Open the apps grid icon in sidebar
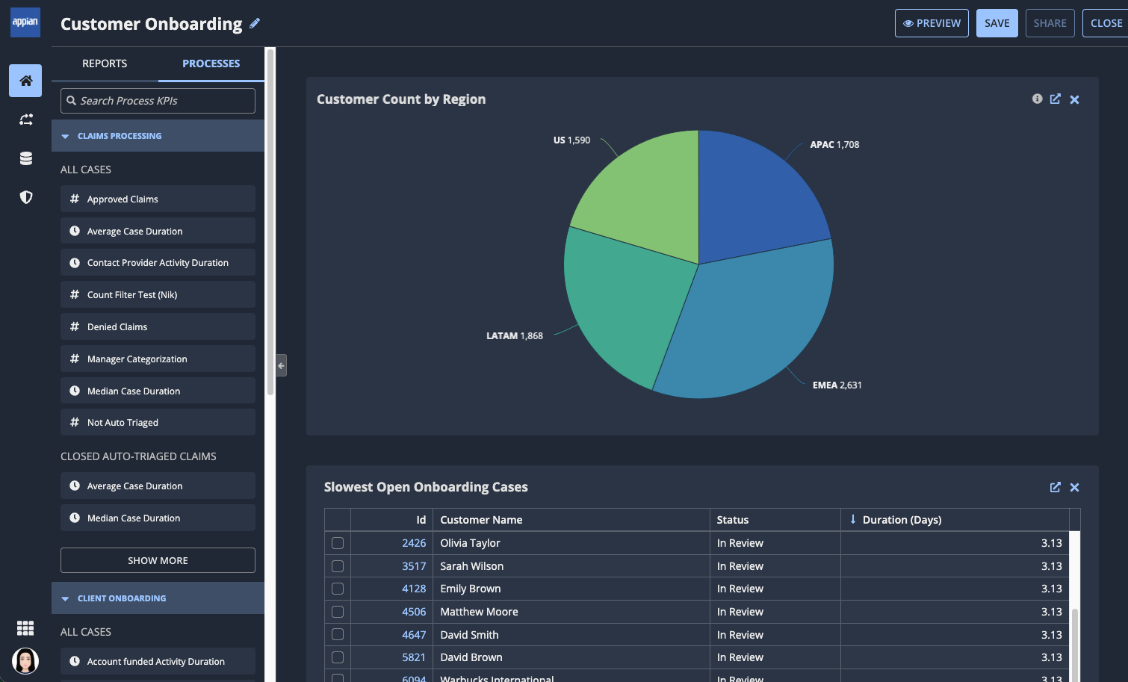Screen dimensions: 1128x682 25,627
